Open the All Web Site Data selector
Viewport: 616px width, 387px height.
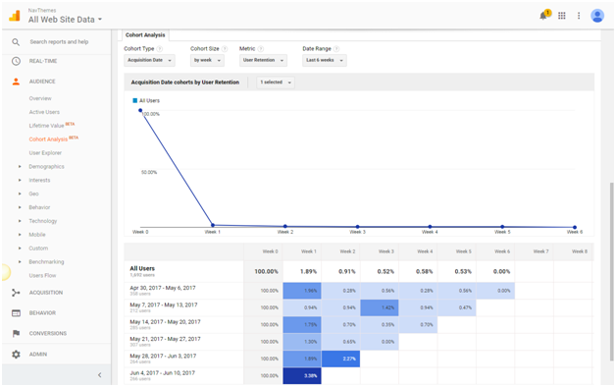pyautogui.click(x=65, y=20)
